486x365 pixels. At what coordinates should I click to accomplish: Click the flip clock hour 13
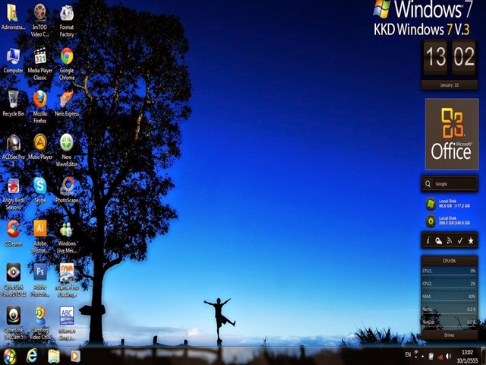[435, 57]
